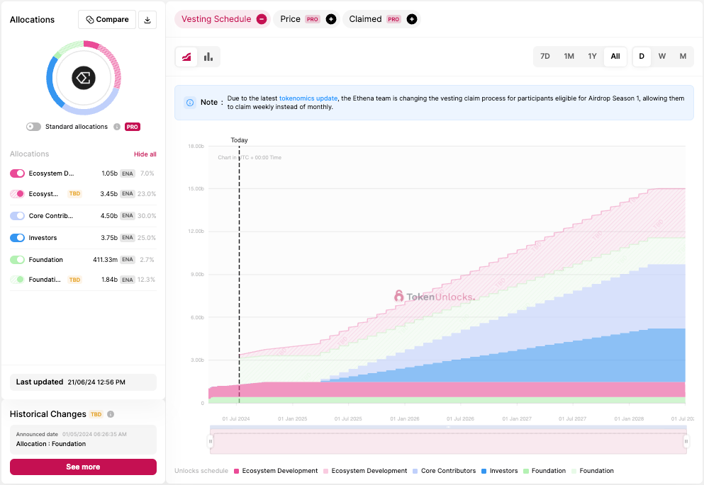Viewport: 704px width, 485px height.
Task: Grab the left handle of range slider
Action: coord(210,442)
